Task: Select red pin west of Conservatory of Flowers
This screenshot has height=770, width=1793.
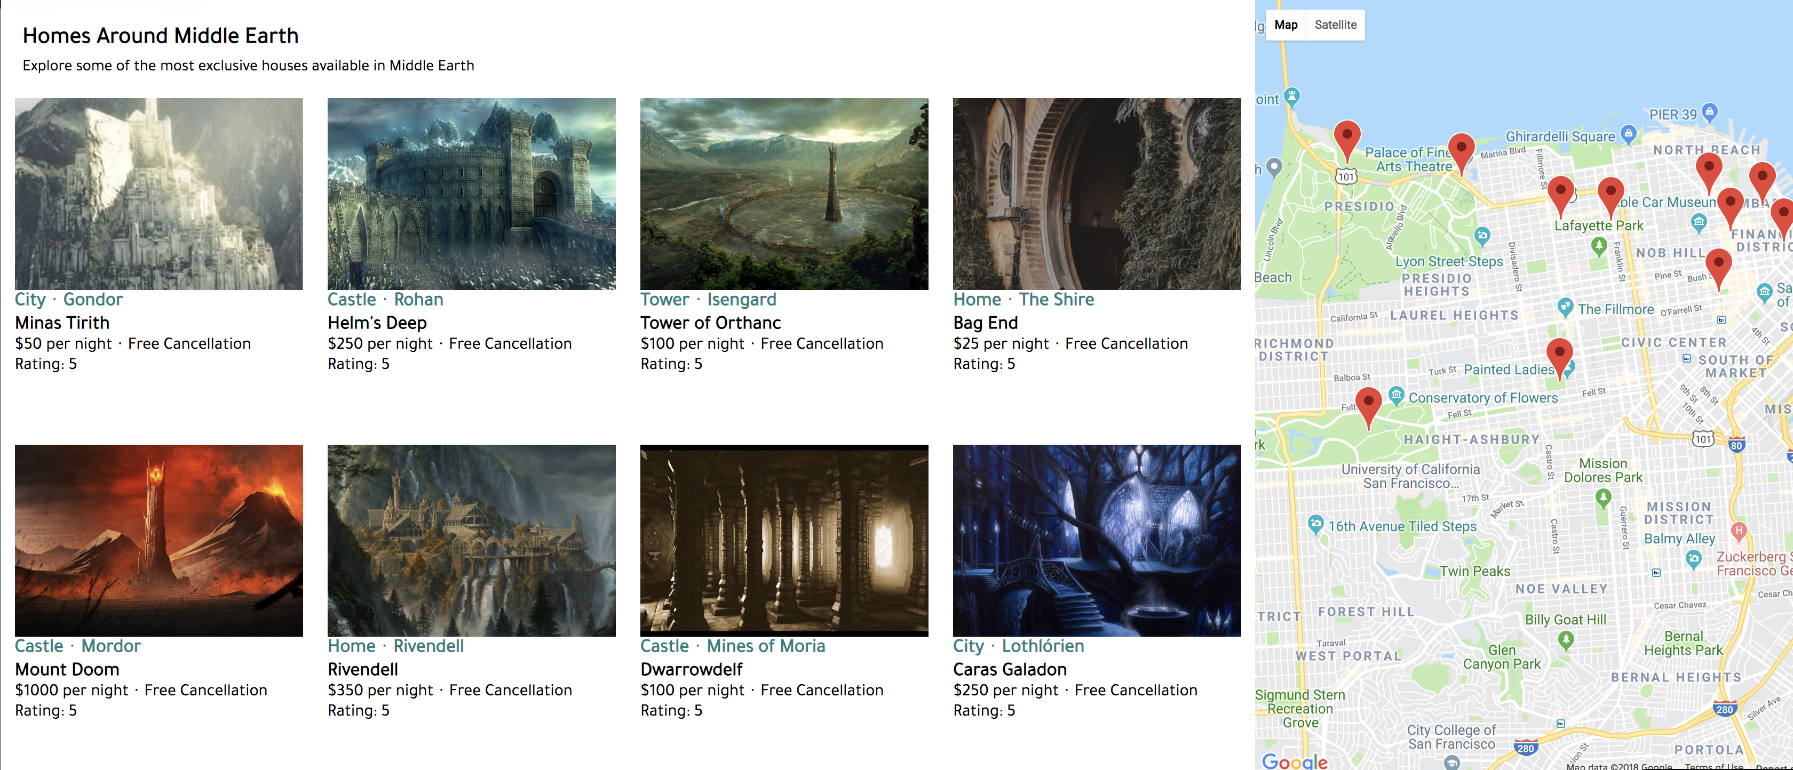Action: click(1368, 408)
